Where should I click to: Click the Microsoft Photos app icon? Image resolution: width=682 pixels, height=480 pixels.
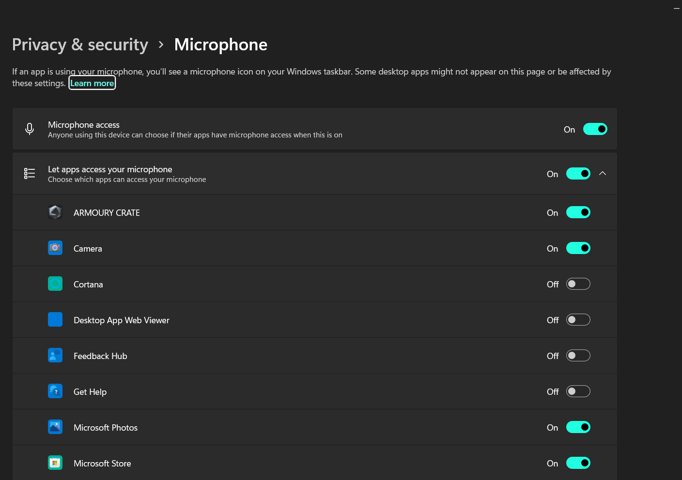[55, 427]
